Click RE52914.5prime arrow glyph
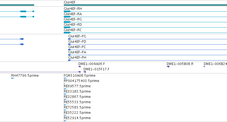 coord(65,121)
